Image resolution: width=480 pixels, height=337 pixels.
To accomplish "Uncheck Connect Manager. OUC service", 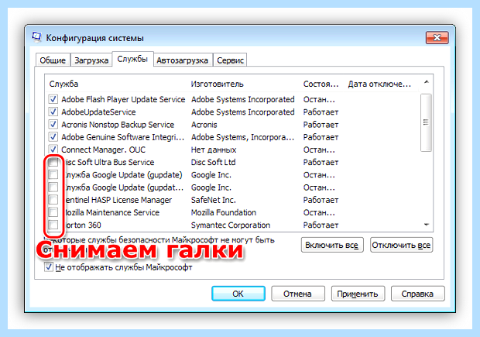I will 53,150.
